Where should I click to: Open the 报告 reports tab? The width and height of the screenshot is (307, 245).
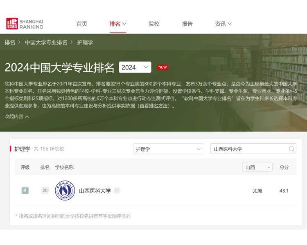click(x=187, y=24)
